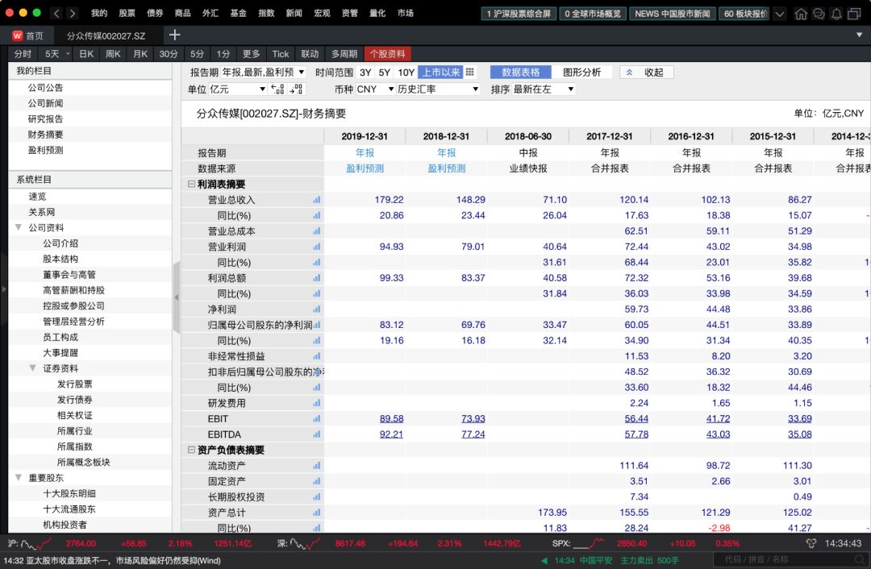Open the notifications bell icon
871x569 pixels.
tap(836, 14)
